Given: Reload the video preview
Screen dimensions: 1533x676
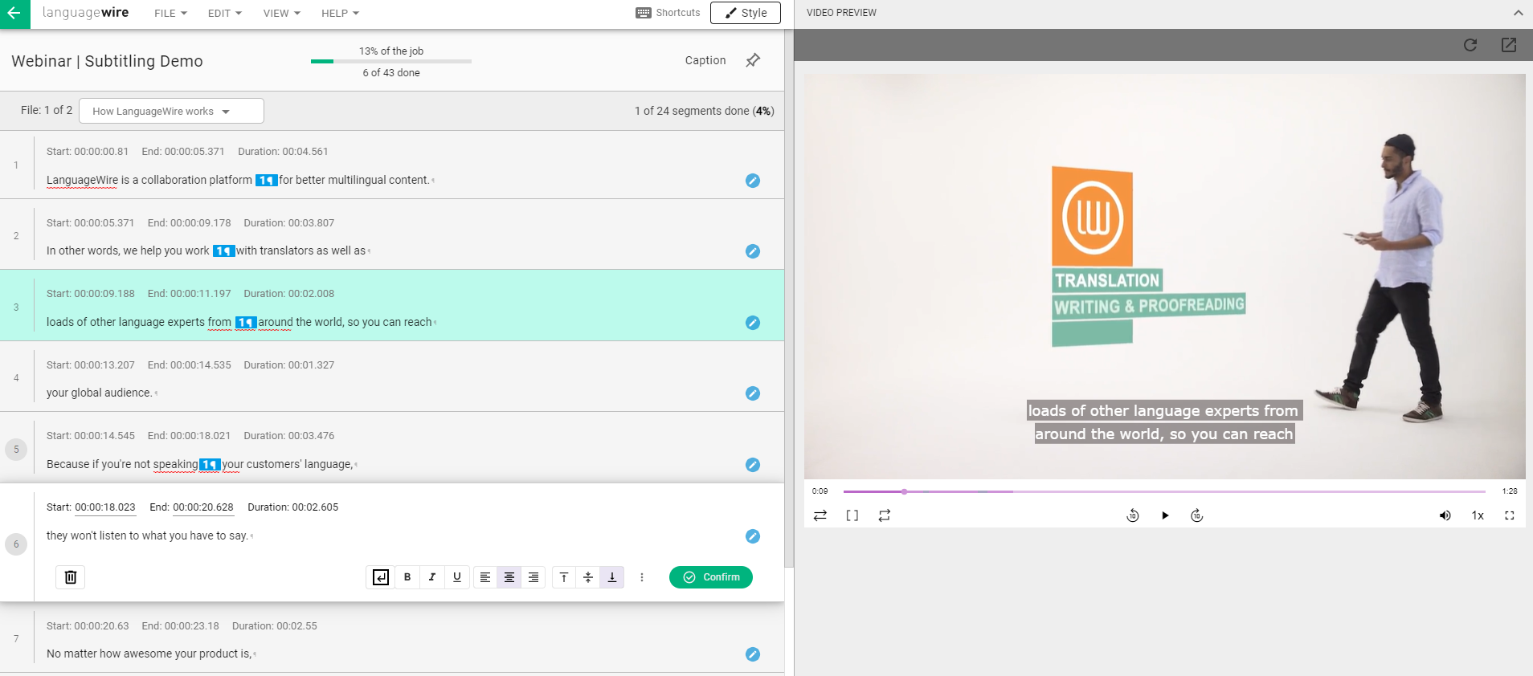Looking at the screenshot, I should click(x=1470, y=45).
